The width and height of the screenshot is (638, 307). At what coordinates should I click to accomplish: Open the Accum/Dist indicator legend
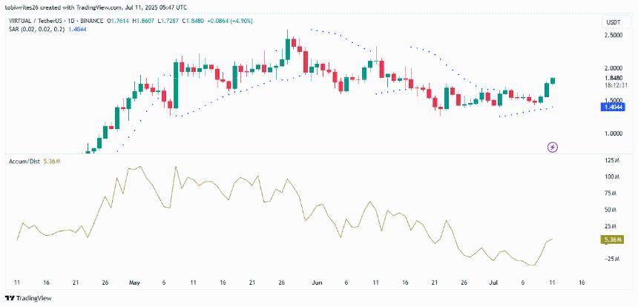[x=25, y=160]
